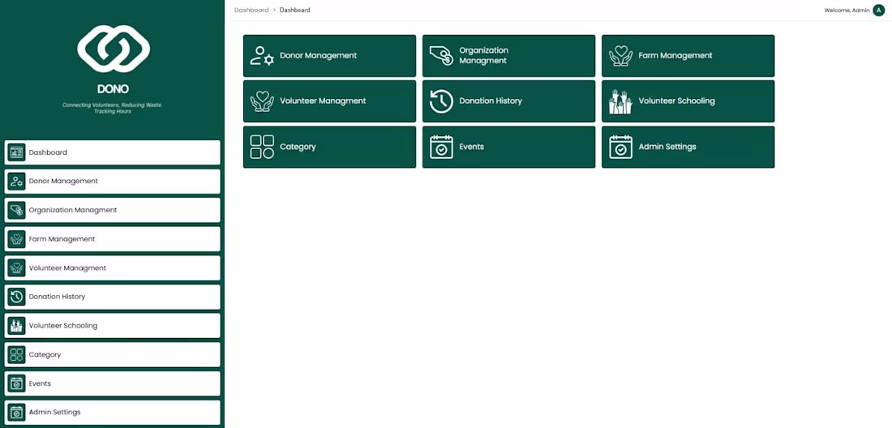Choose Volunteer Schooling in the sidebar

click(x=113, y=326)
